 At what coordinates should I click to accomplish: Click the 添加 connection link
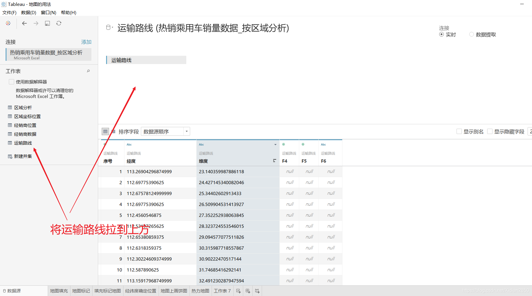point(86,42)
